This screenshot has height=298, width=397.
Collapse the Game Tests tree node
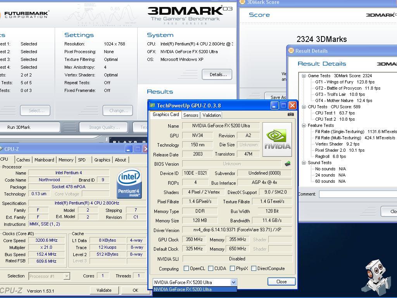304,76
